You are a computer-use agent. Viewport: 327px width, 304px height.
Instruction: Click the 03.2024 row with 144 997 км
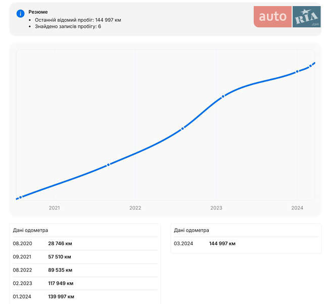click(246, 244)
